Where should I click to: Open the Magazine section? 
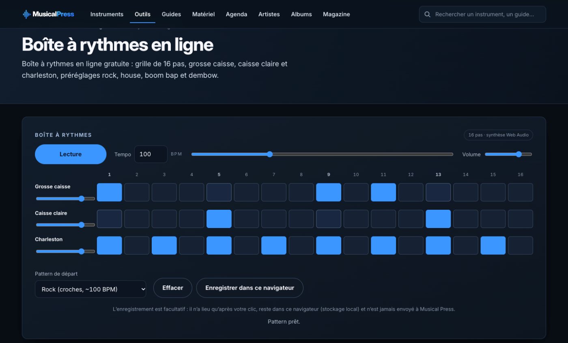click(336, 14)
